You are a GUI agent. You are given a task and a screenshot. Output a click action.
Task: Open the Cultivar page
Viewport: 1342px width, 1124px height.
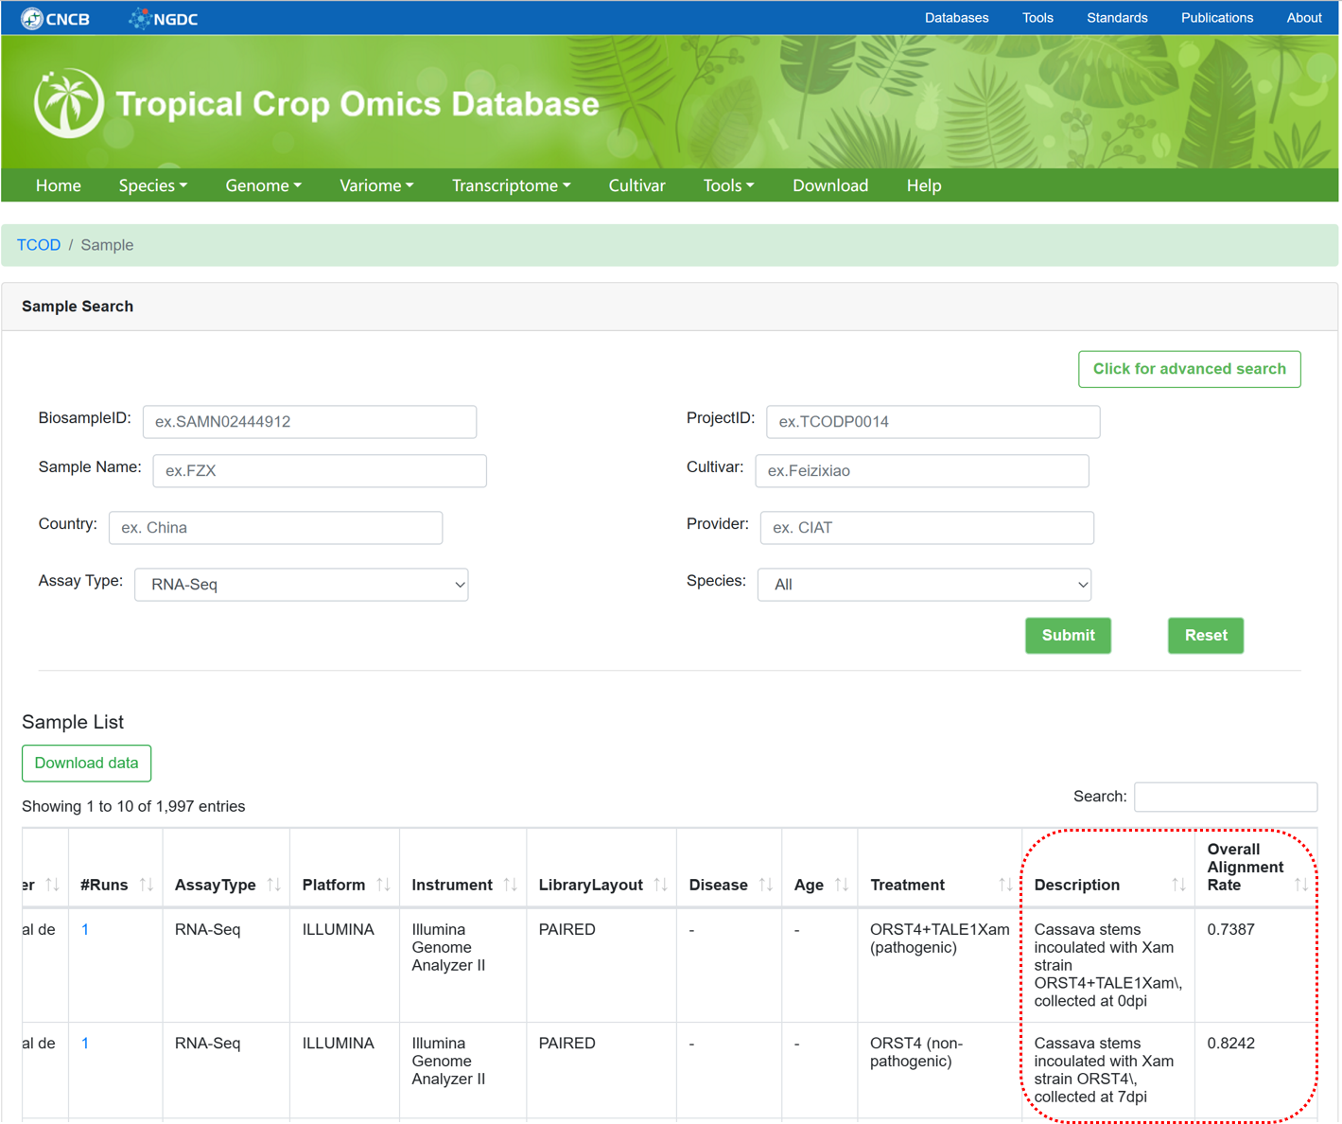coord(636,185)
